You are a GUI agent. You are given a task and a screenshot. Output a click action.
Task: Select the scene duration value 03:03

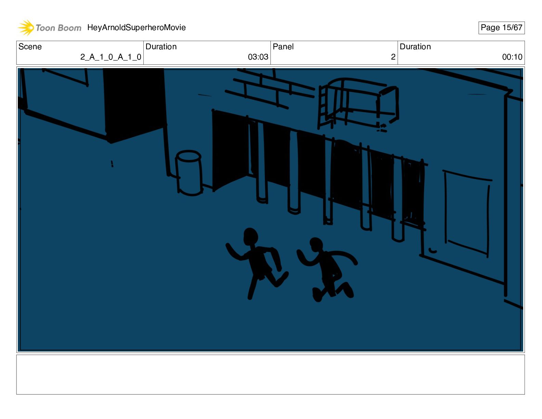pos(258,57)
